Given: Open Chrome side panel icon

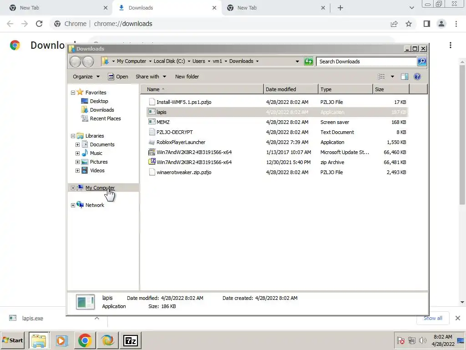Looking at the screenshot, I should coord(427,24).
